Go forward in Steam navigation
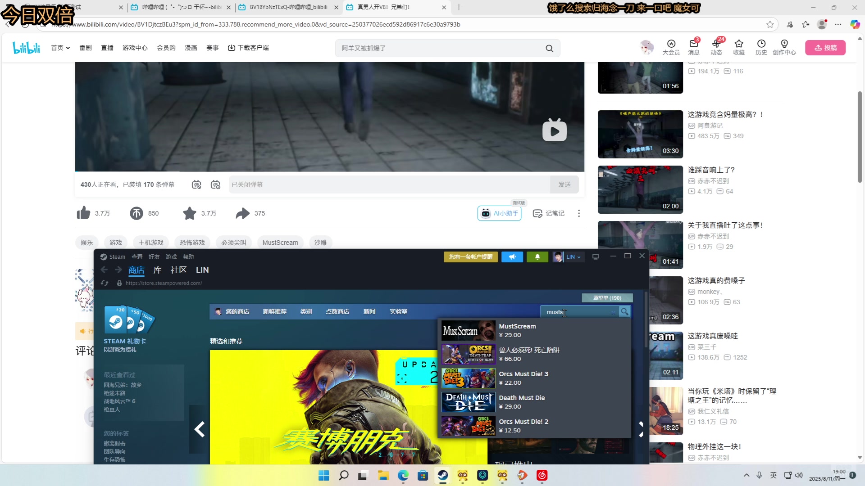The height and width of the screenshot is (486, 865). pos(118,270)
